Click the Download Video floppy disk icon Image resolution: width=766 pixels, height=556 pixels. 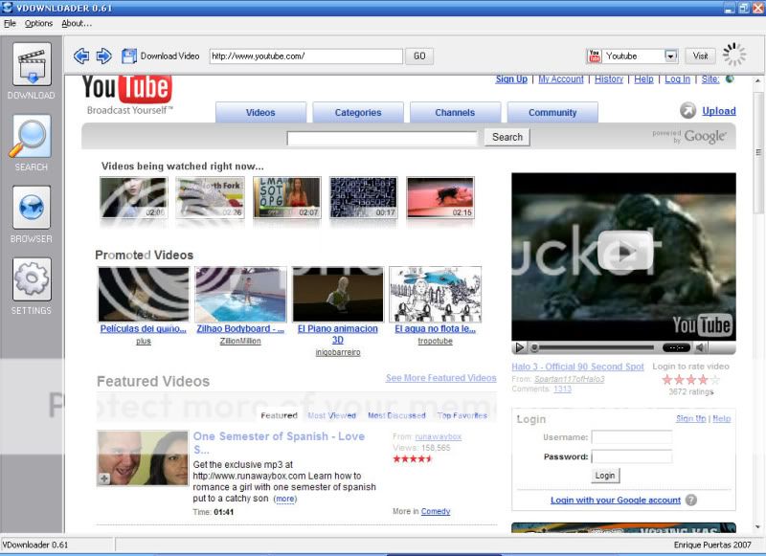pyautogui.click(x=129, y=56)
